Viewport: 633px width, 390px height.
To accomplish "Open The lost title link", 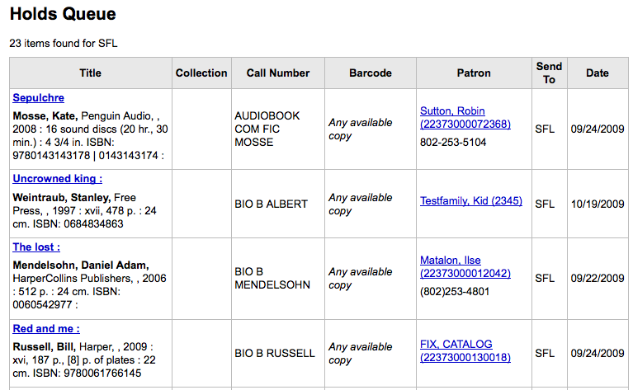I will point(36,247).
